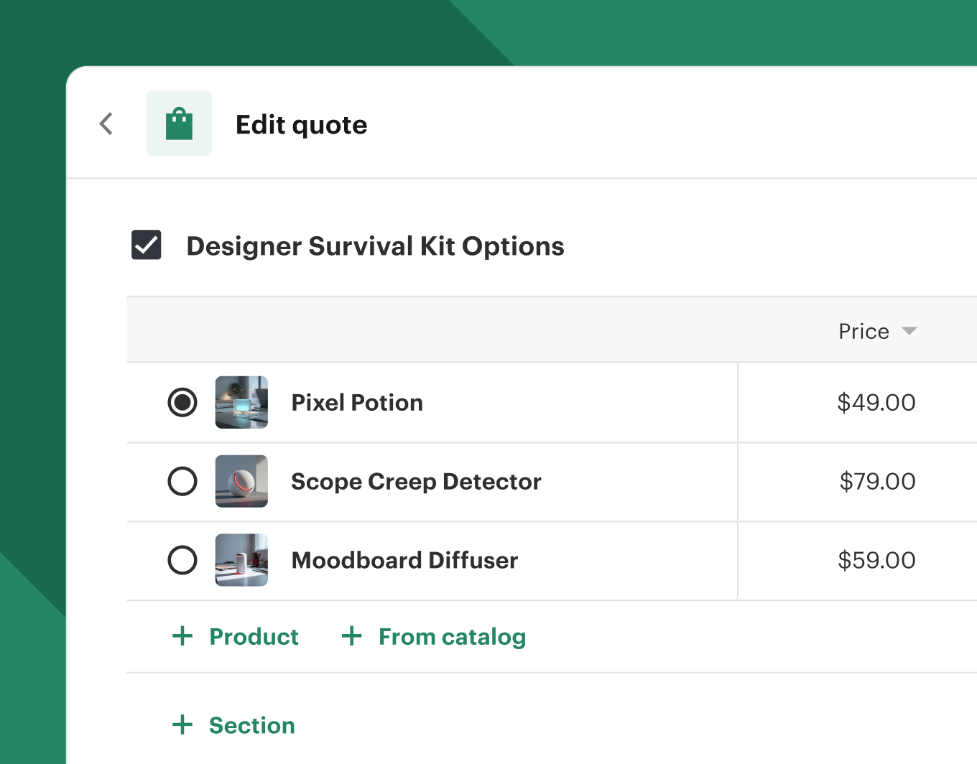Add an item From catalog

(452, 637)
